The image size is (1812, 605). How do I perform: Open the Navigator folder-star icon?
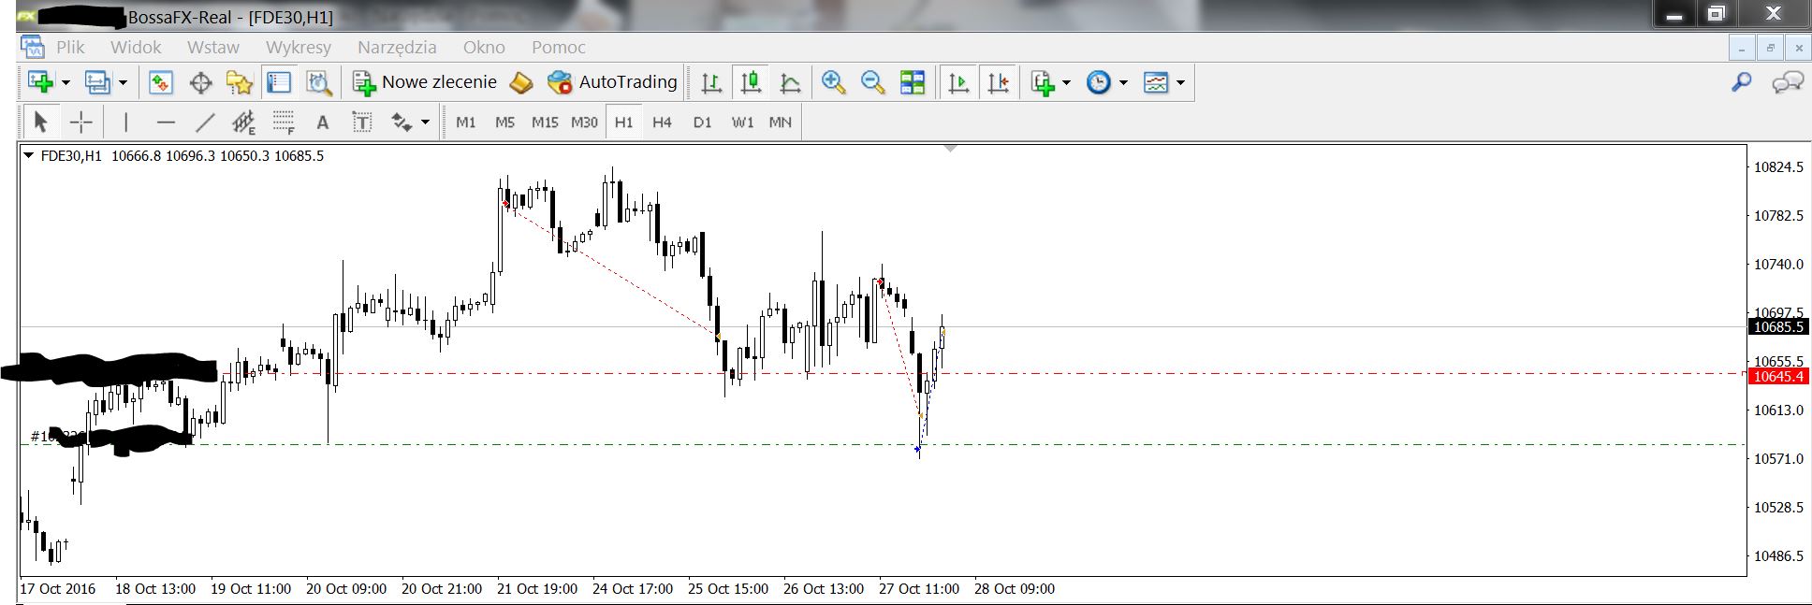pos(240,82)
